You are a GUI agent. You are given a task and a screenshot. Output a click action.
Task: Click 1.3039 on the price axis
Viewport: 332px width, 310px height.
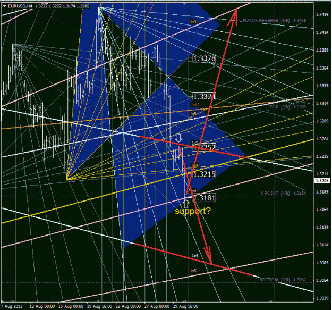pyautogui.click(x=322, y=298)
